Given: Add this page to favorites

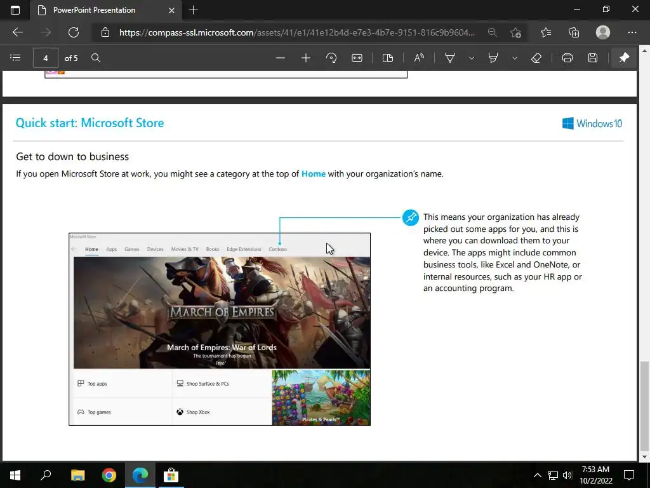Looking at the screenshot, I should click(x=515, y=32).
